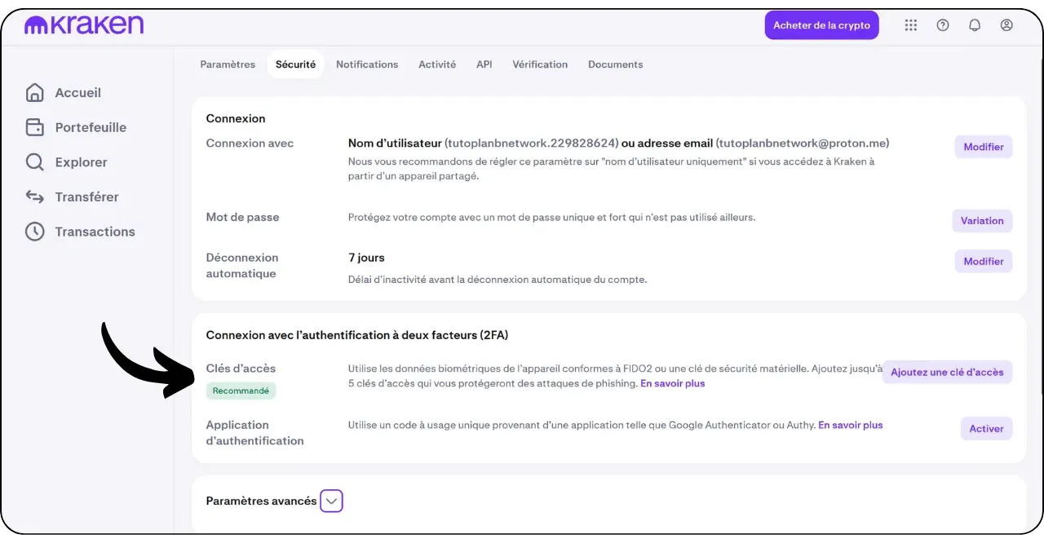This screenshot has width=1044, height=543.
Task: Open En savoir plus link for Clés d'accès
Action: 672,383
